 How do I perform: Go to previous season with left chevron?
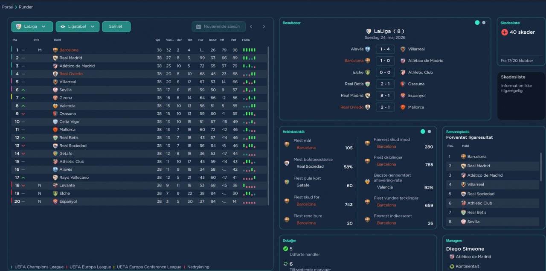tap(251, 26)
